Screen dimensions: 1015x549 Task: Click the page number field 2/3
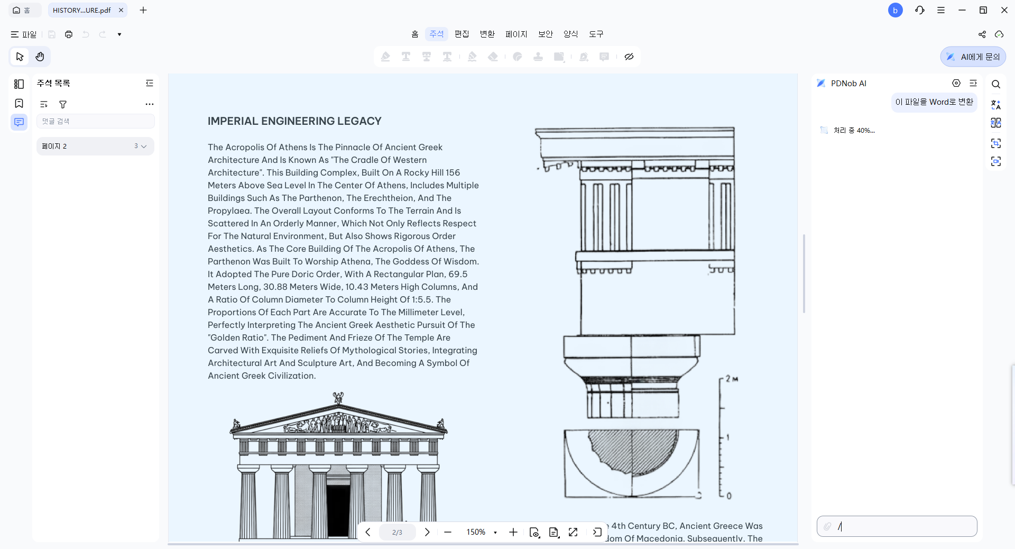[398, 532]
